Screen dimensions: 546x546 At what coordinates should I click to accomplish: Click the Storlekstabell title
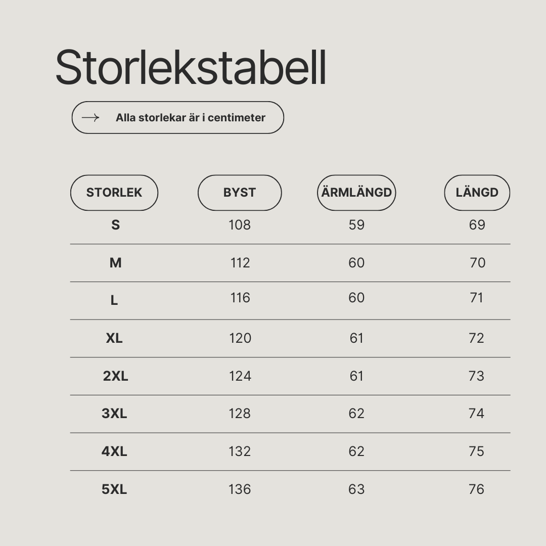[x=191, y=67]
